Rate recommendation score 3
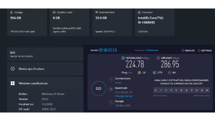This screenshot has width=215, height=121. pyautogui.click(x=171, y=90)
